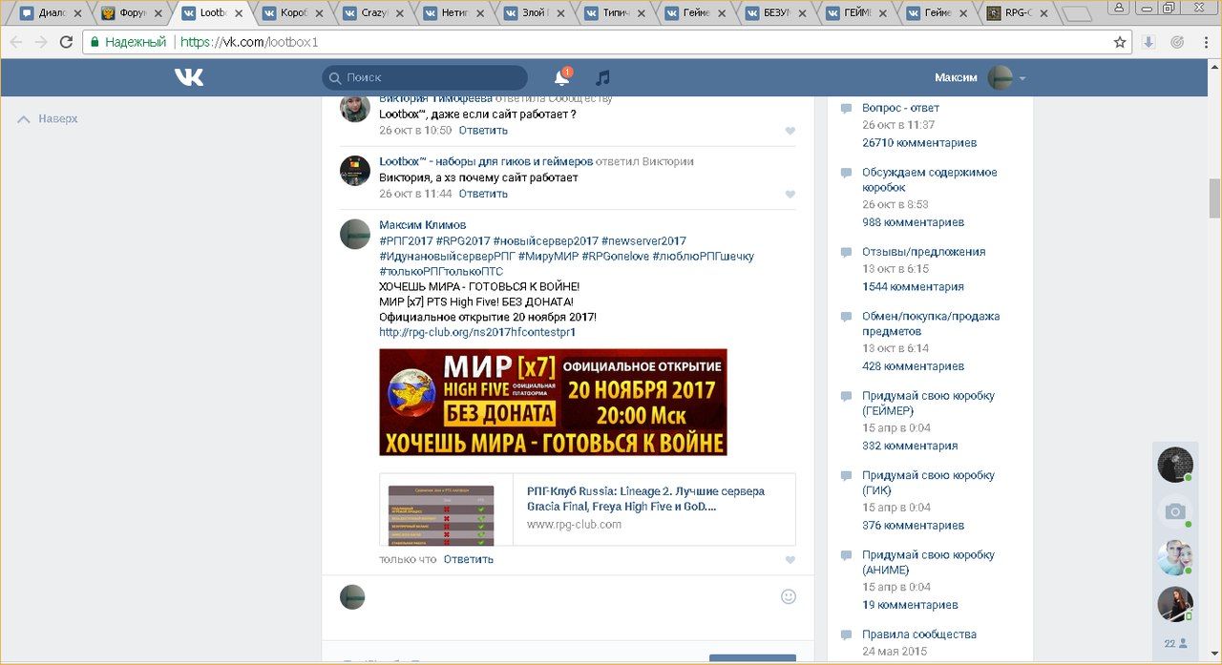Open the rpg-club.org contest link

point(476,332)
